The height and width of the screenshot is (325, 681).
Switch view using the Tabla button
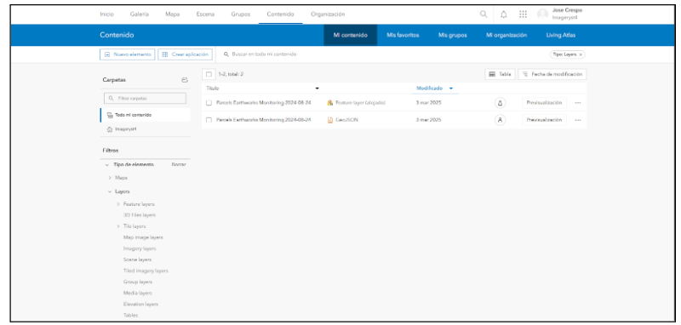coord(500,74)
